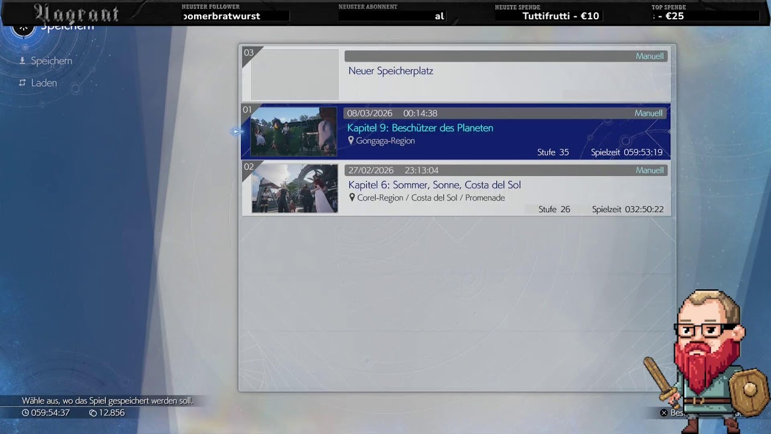Click the date 08/03/2026 header
Image resolution: width=771 pixels, height=434 pixels.
pos(369,113)
